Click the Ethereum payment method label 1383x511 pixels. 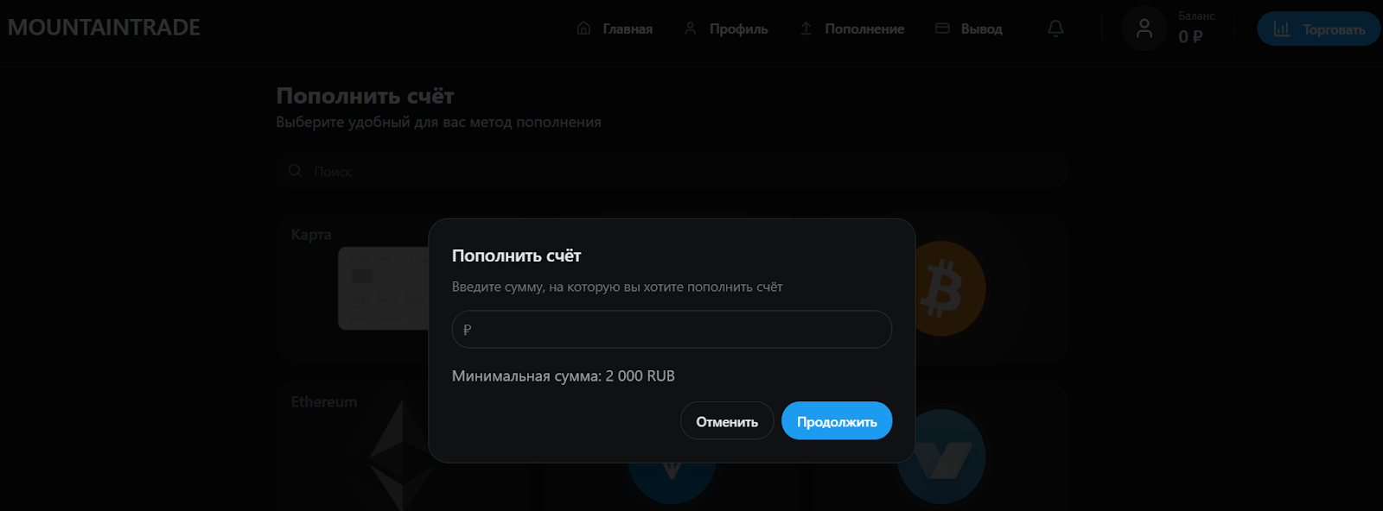(x=323, y=401)
